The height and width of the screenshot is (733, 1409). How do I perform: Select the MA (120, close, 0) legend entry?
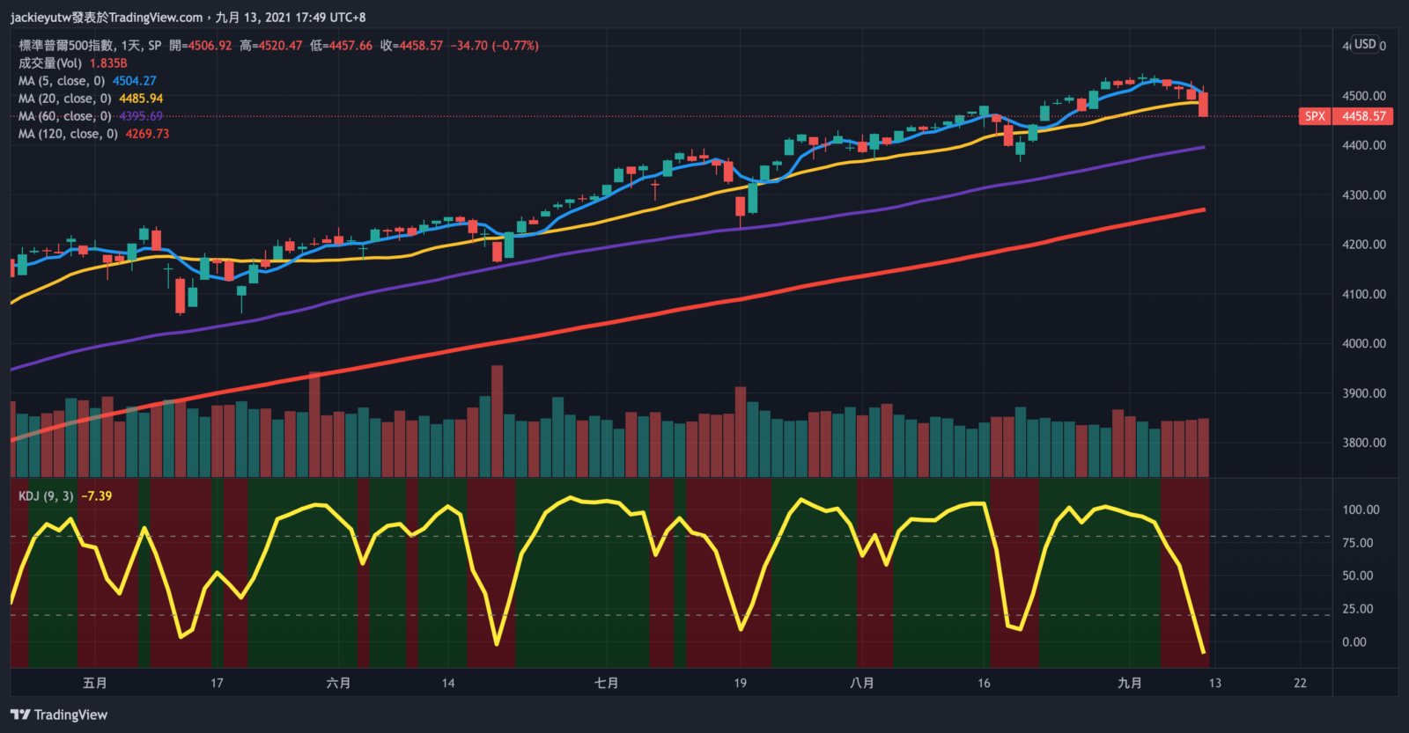pyautogui.click(x=68, y=134)
